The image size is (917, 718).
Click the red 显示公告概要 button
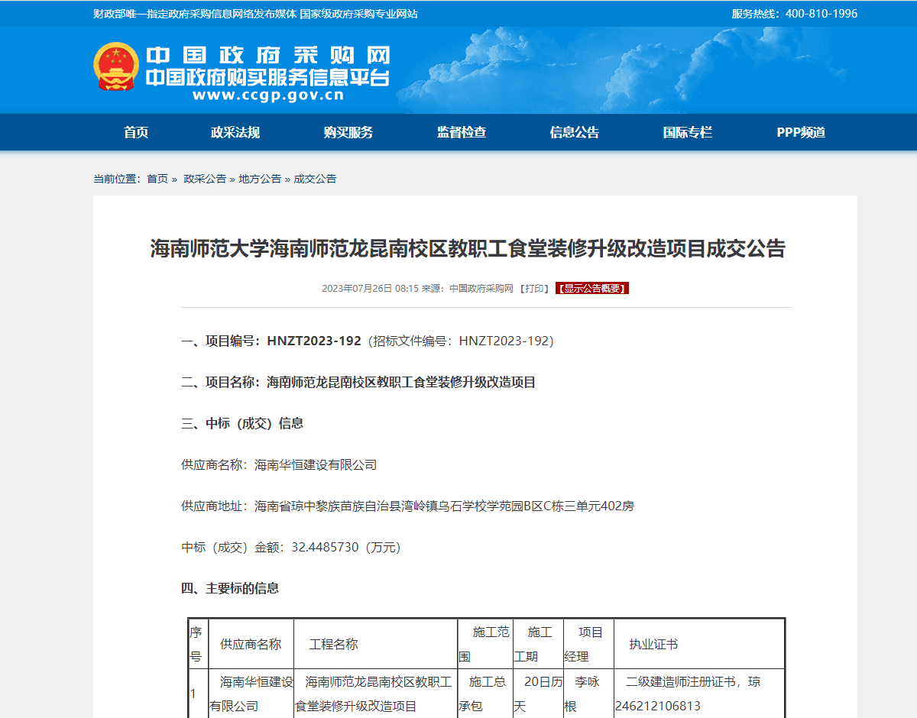592,289
